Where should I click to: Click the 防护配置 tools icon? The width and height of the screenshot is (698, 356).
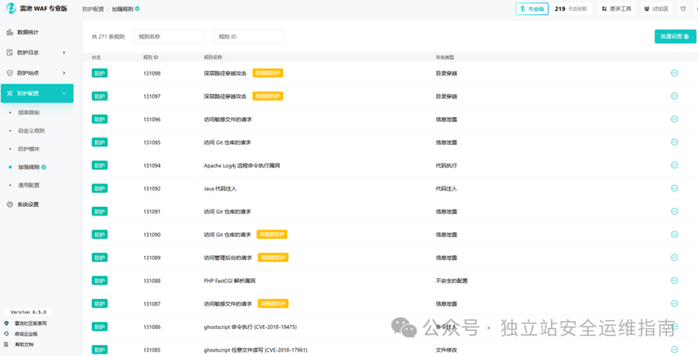10,93
